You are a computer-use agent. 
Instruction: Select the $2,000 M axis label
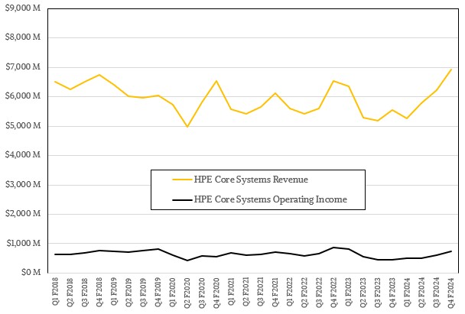tap(23, 214)
